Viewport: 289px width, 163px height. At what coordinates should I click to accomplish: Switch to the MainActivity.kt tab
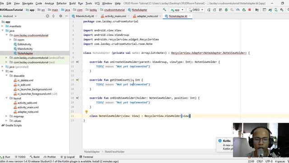pos(85,16)
